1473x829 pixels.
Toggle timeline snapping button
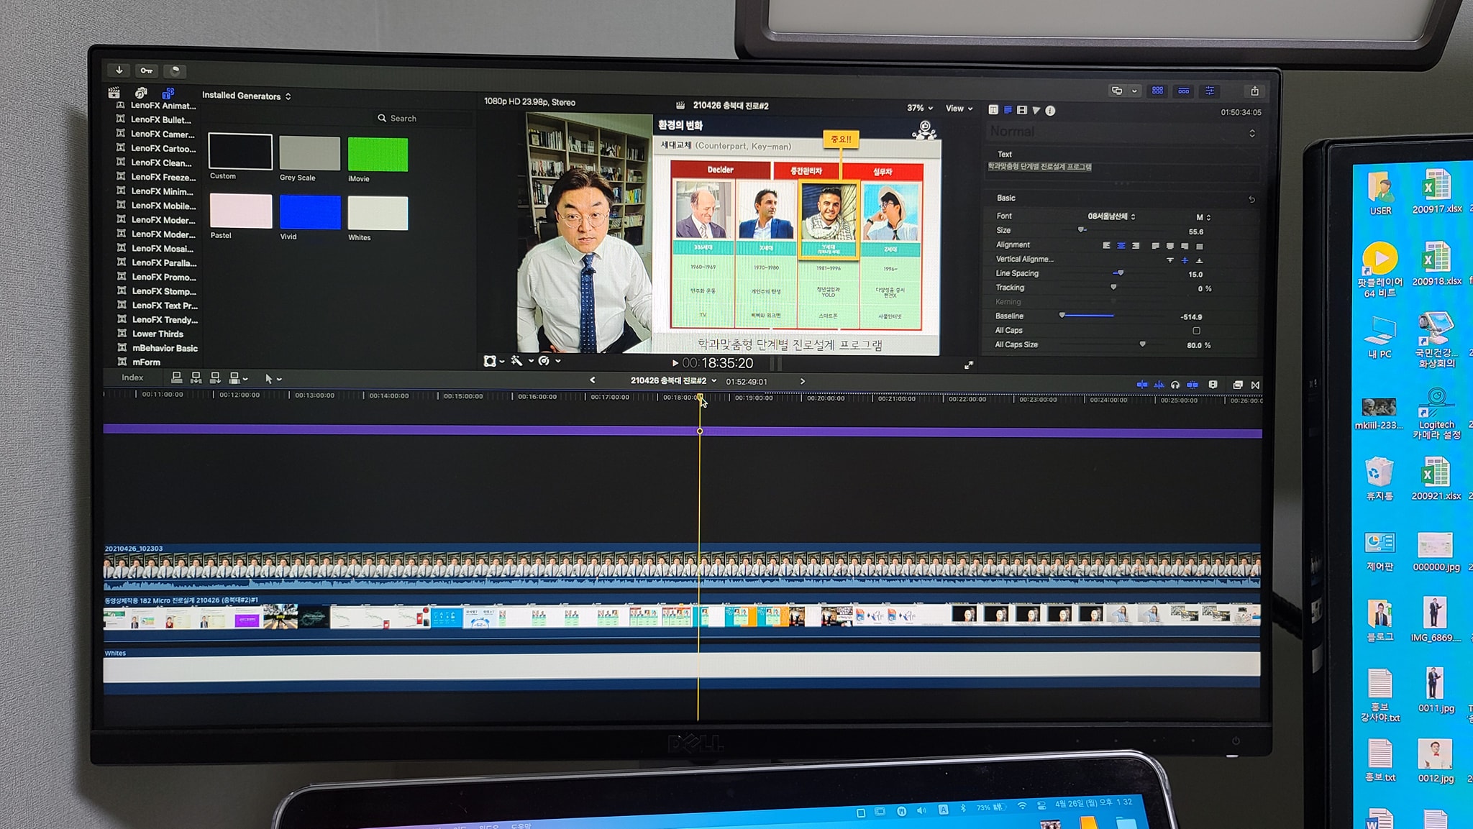click(1192, 385)
